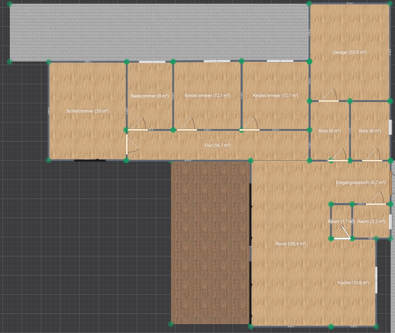395x333 pixels.
Task: Click the black sliding element on Schlafzimmer's wall
Action: click(x=90, y=160)
